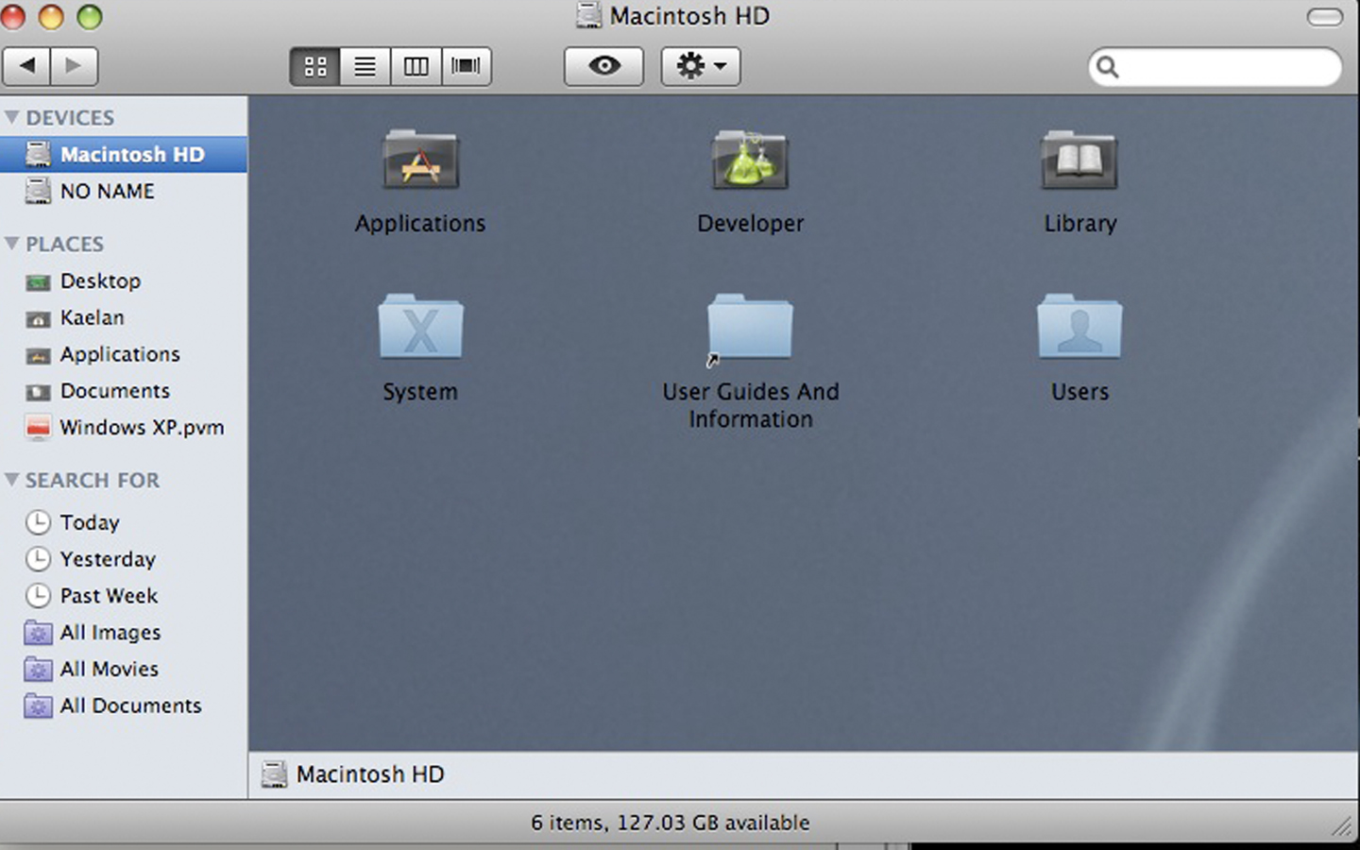Click Macintosh HD in the path bar

(352, 774)
